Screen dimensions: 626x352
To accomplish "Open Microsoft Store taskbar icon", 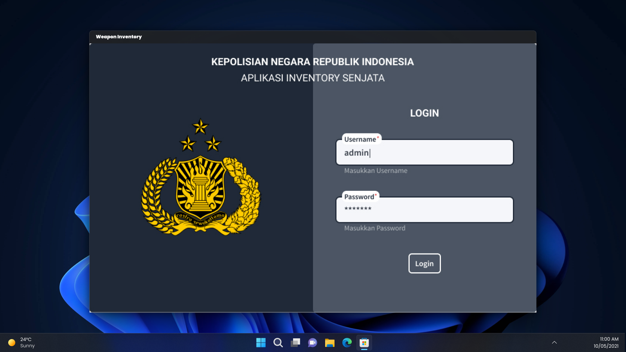I will click(364, 343).
